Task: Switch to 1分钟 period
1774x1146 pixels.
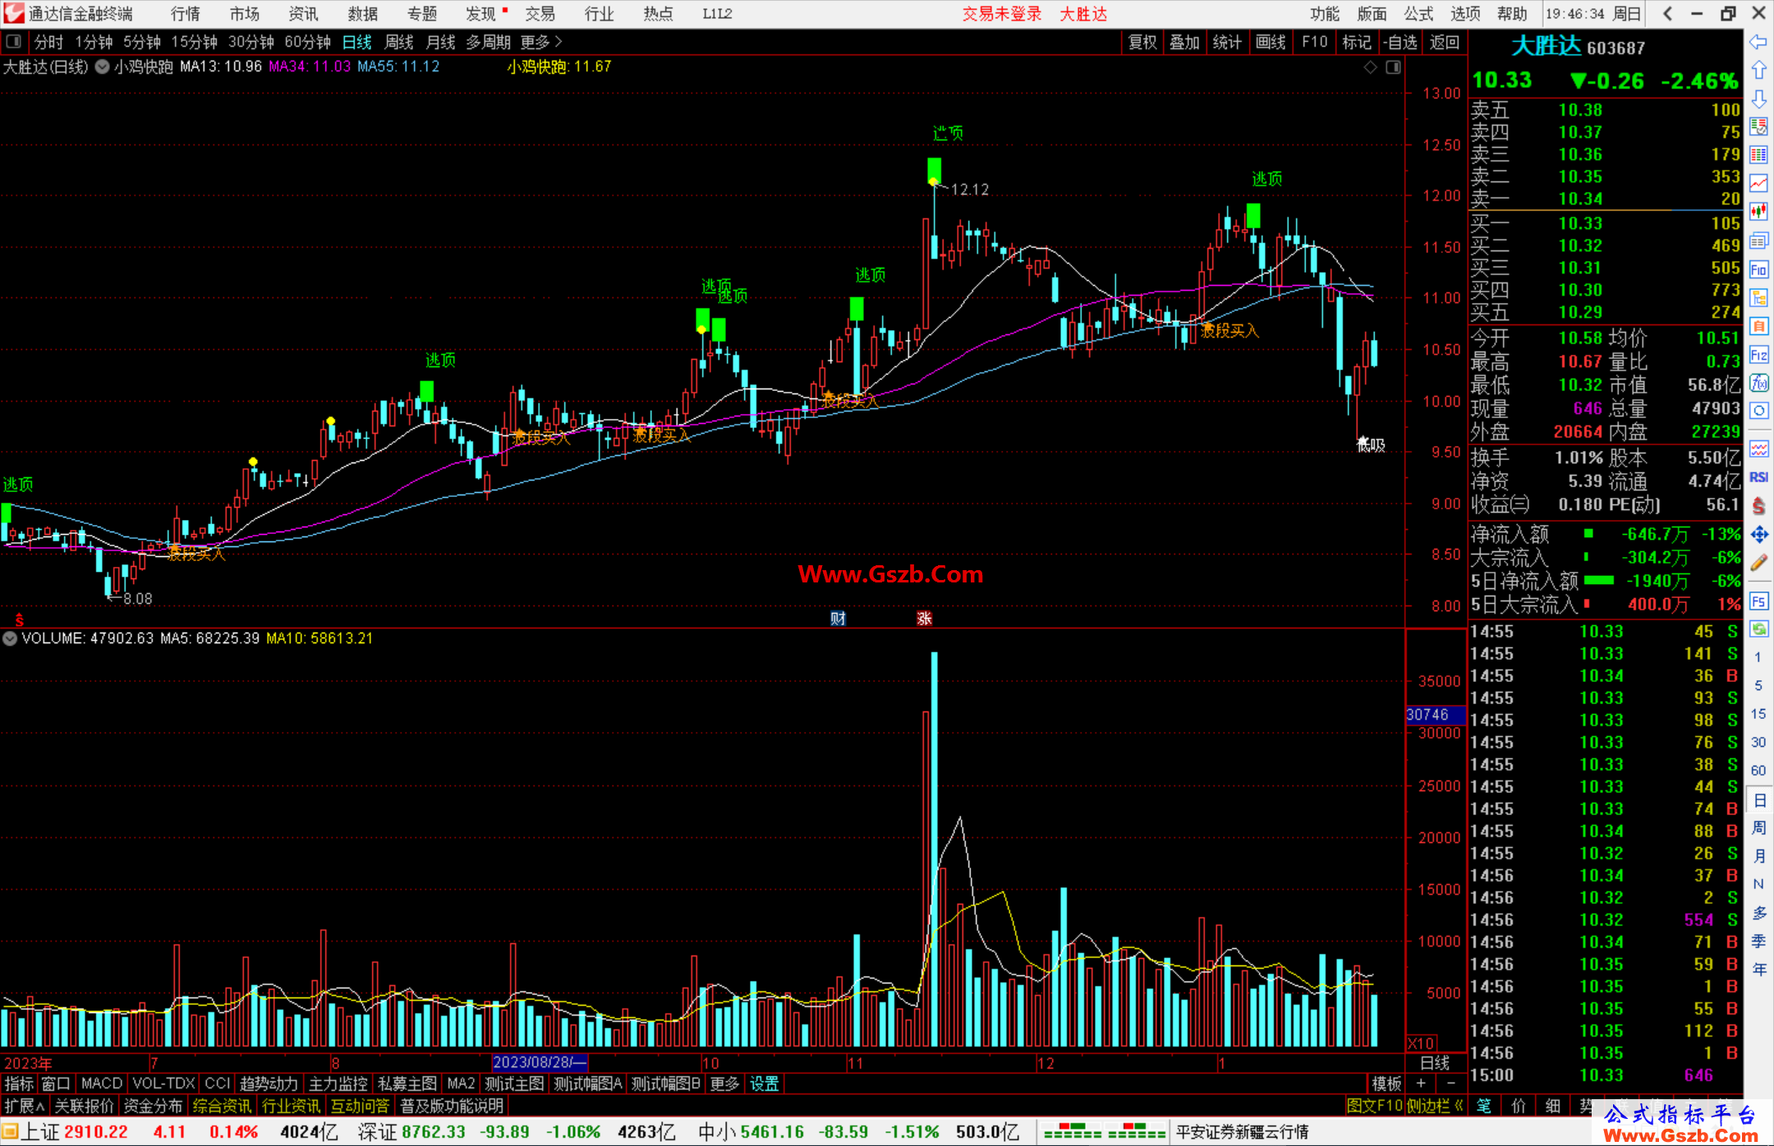Action: click(94, 42)
